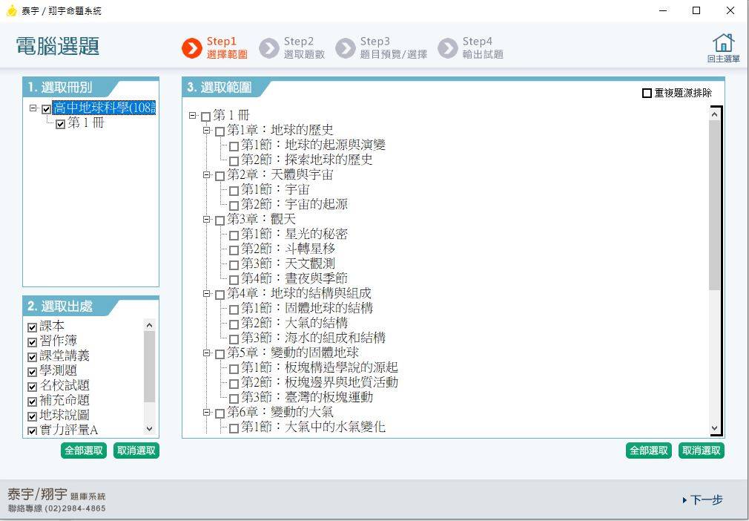
Task: Uncheck 第 1 冊 in volume list
Action: coord(60,124)
